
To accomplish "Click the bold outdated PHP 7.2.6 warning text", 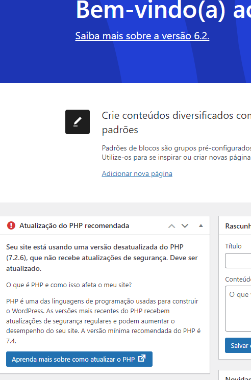I will pyautogui.click(x=103, y=258).
